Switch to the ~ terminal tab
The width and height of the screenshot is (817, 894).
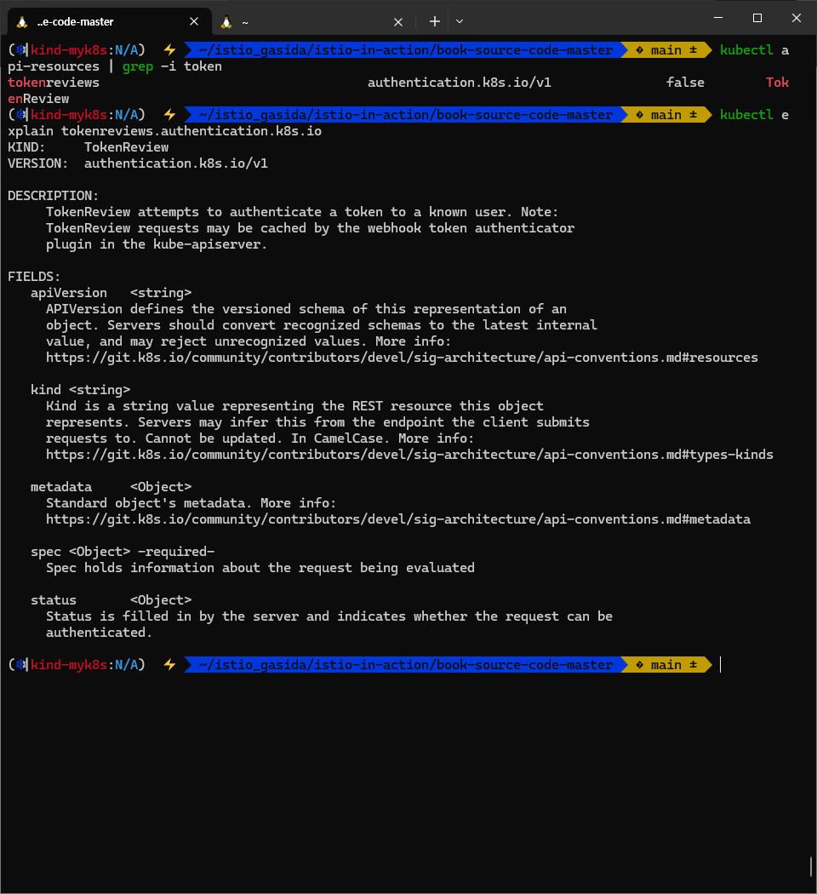point(312,21)
